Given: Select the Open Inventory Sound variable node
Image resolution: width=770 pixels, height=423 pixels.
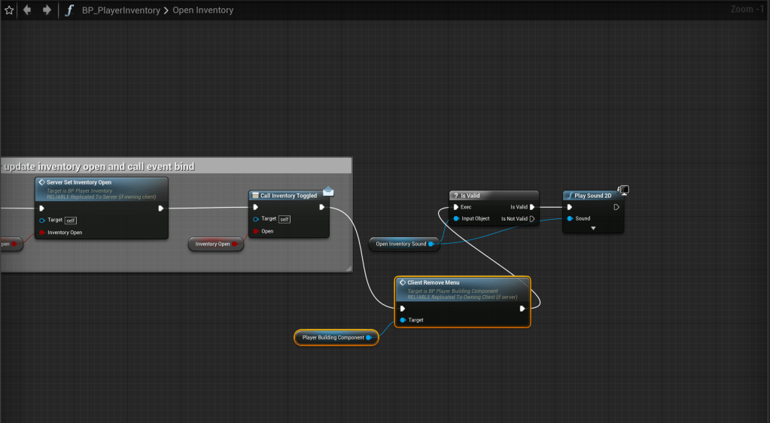Looking at the screenshot, I should 400,244.
